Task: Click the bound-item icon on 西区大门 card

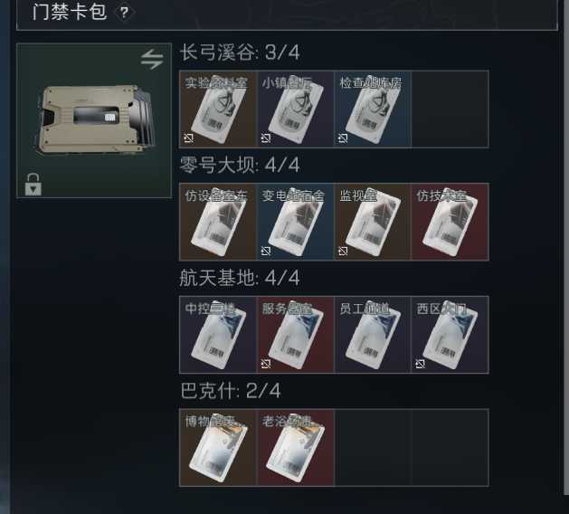Action: pyautogui.click(x=421, y=364)
